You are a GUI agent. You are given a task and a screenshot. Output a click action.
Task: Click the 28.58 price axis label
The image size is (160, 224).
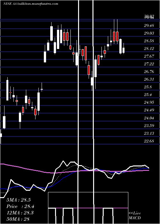[149, 41]
